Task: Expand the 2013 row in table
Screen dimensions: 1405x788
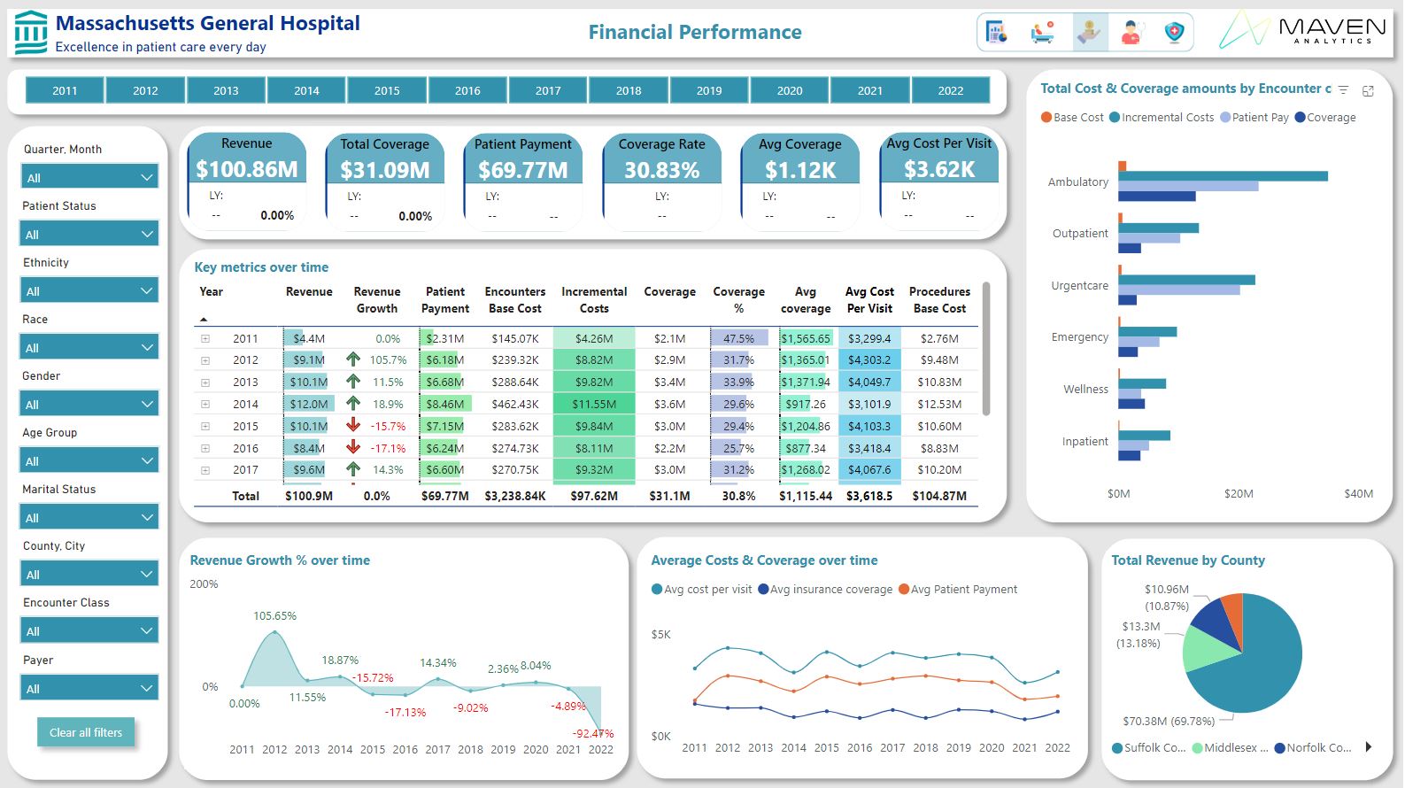Action: tap(205, 382)
